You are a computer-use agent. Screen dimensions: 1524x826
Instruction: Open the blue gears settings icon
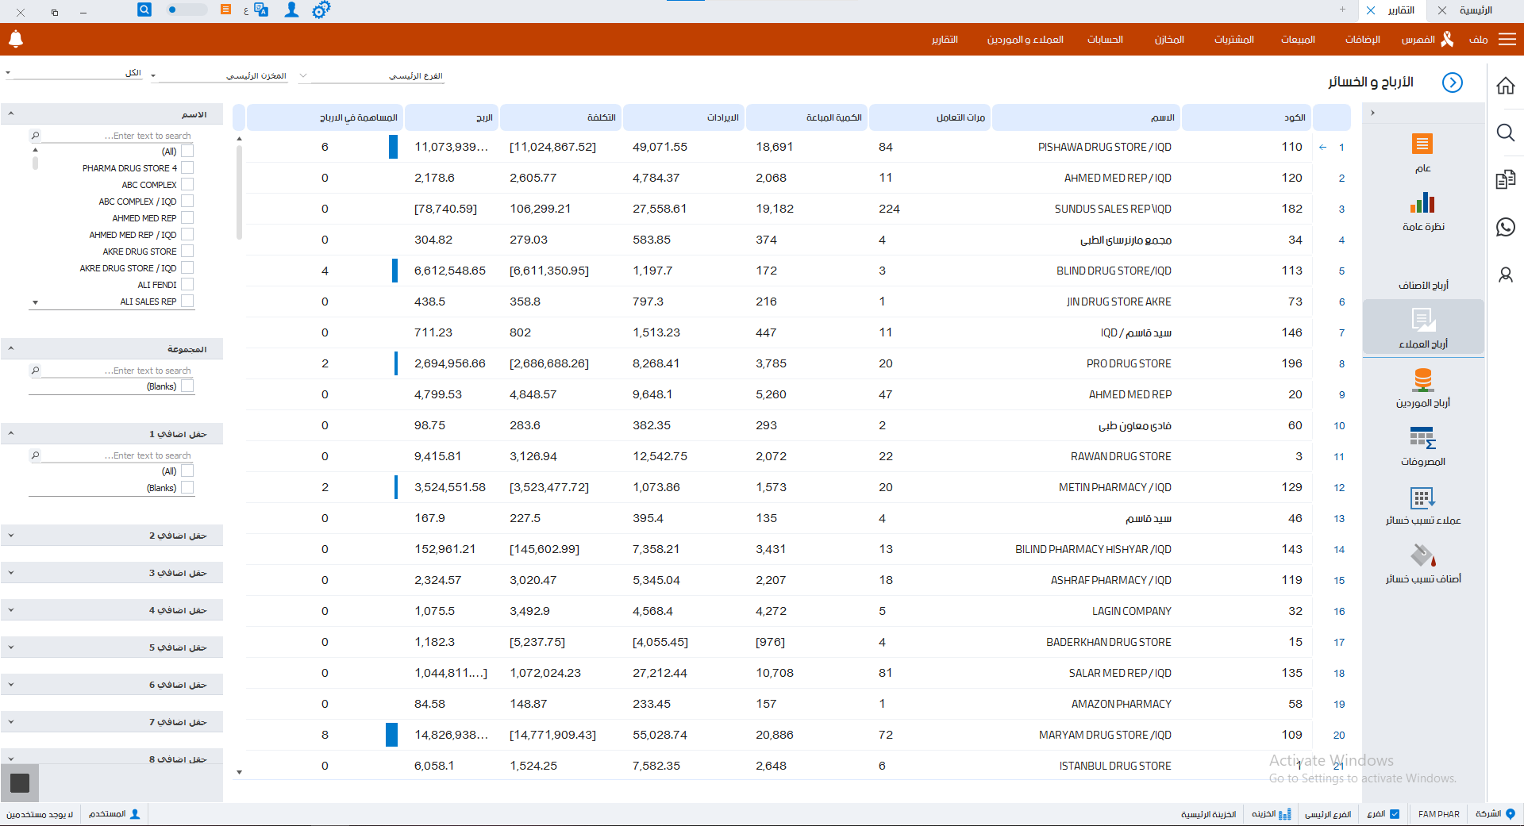[321, 10]
